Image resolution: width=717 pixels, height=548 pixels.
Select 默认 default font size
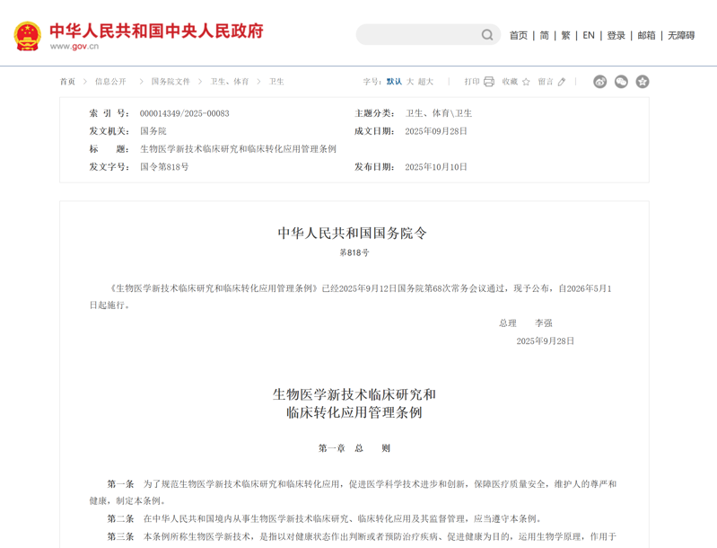tap(394, 82)
